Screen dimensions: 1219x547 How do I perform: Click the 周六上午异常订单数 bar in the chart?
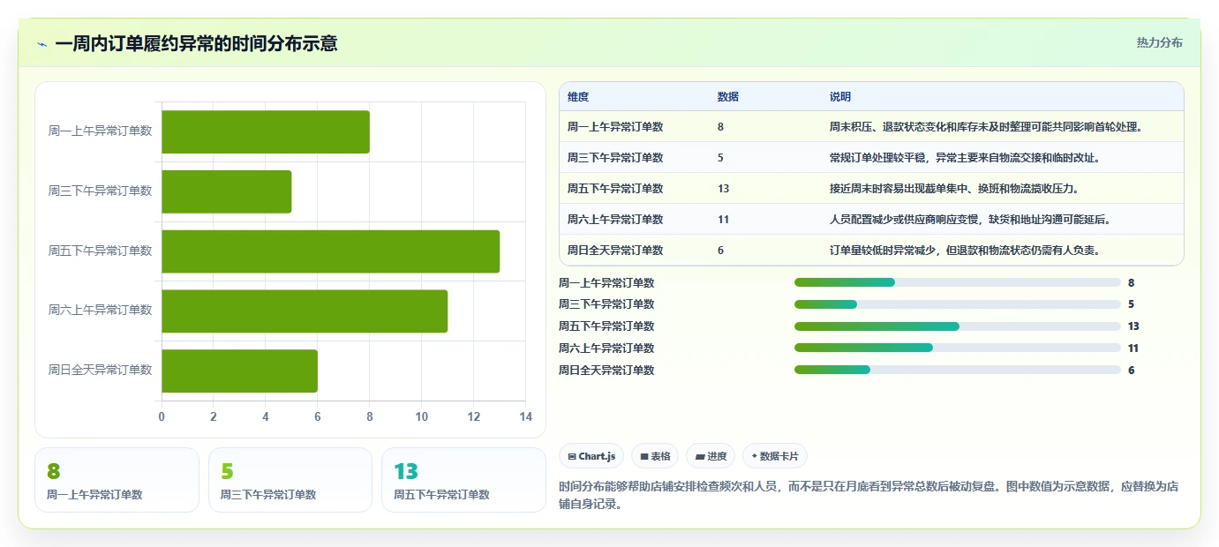305,311
